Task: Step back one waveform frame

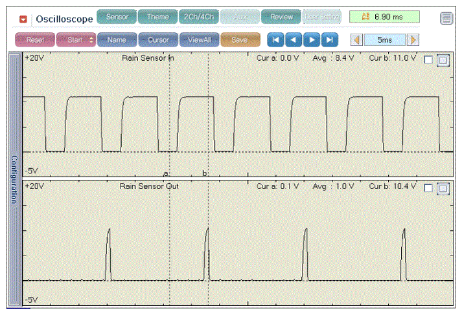Action: pyautogui.click(x=294, y=40)
